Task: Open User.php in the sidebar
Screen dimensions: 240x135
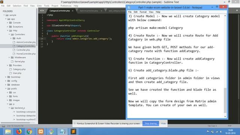Action: tap(17, 73)
